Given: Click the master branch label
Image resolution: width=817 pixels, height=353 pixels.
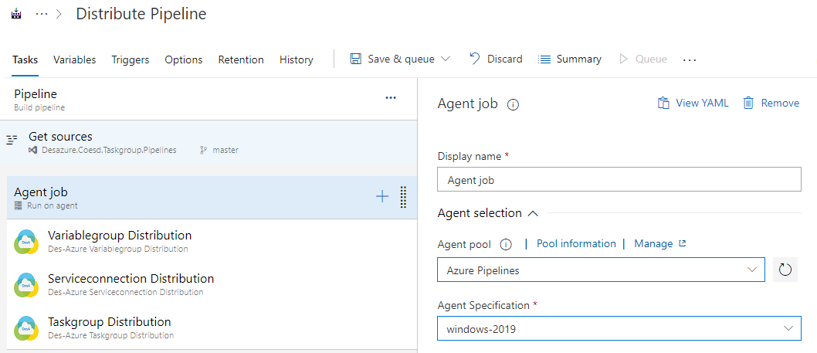Looking at the screenshot, I should coord(225,150).
